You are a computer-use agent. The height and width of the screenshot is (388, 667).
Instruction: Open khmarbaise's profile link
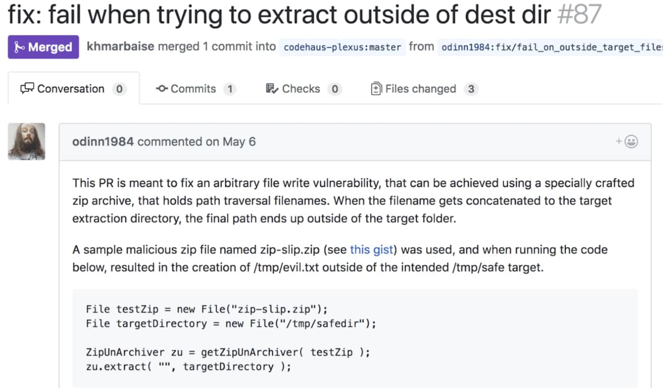click(x=121, y=47)
